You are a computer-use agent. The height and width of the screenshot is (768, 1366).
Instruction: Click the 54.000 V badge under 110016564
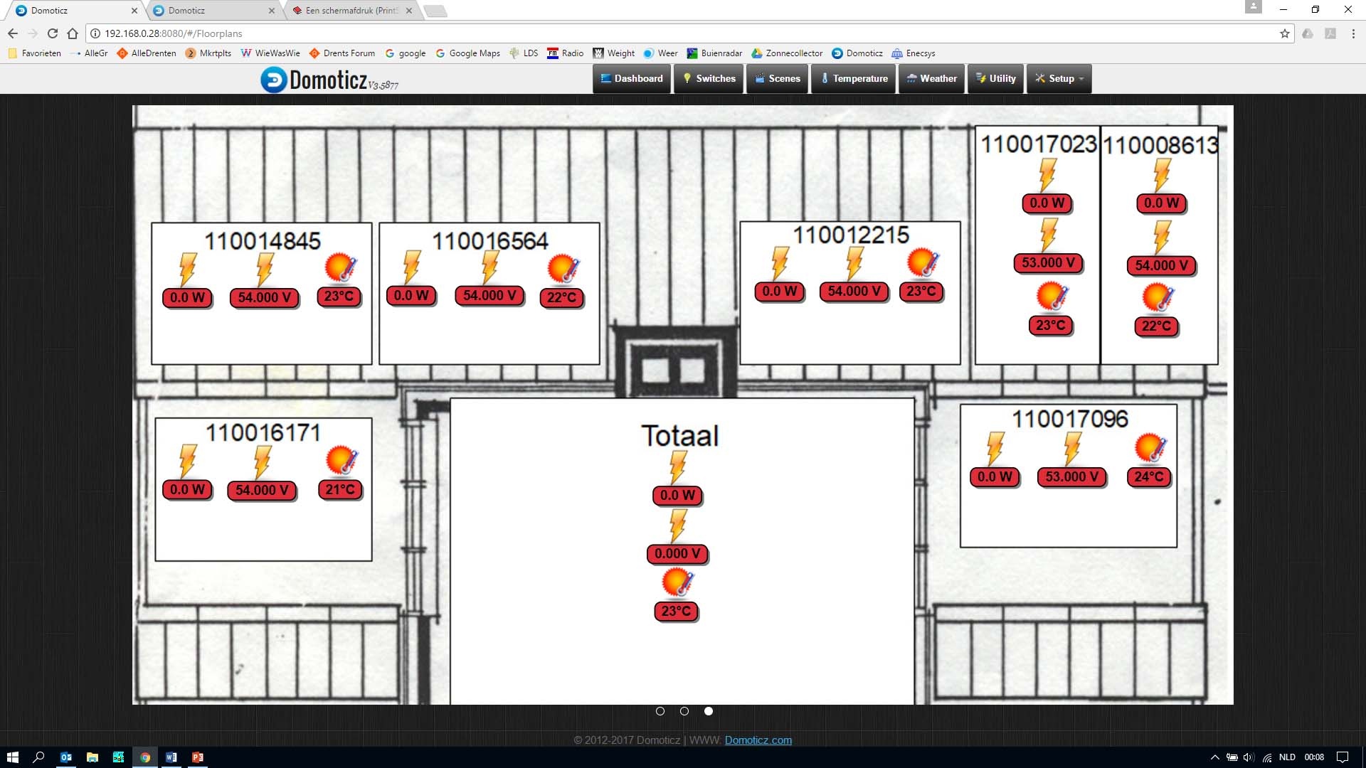[x=489, y=295]
